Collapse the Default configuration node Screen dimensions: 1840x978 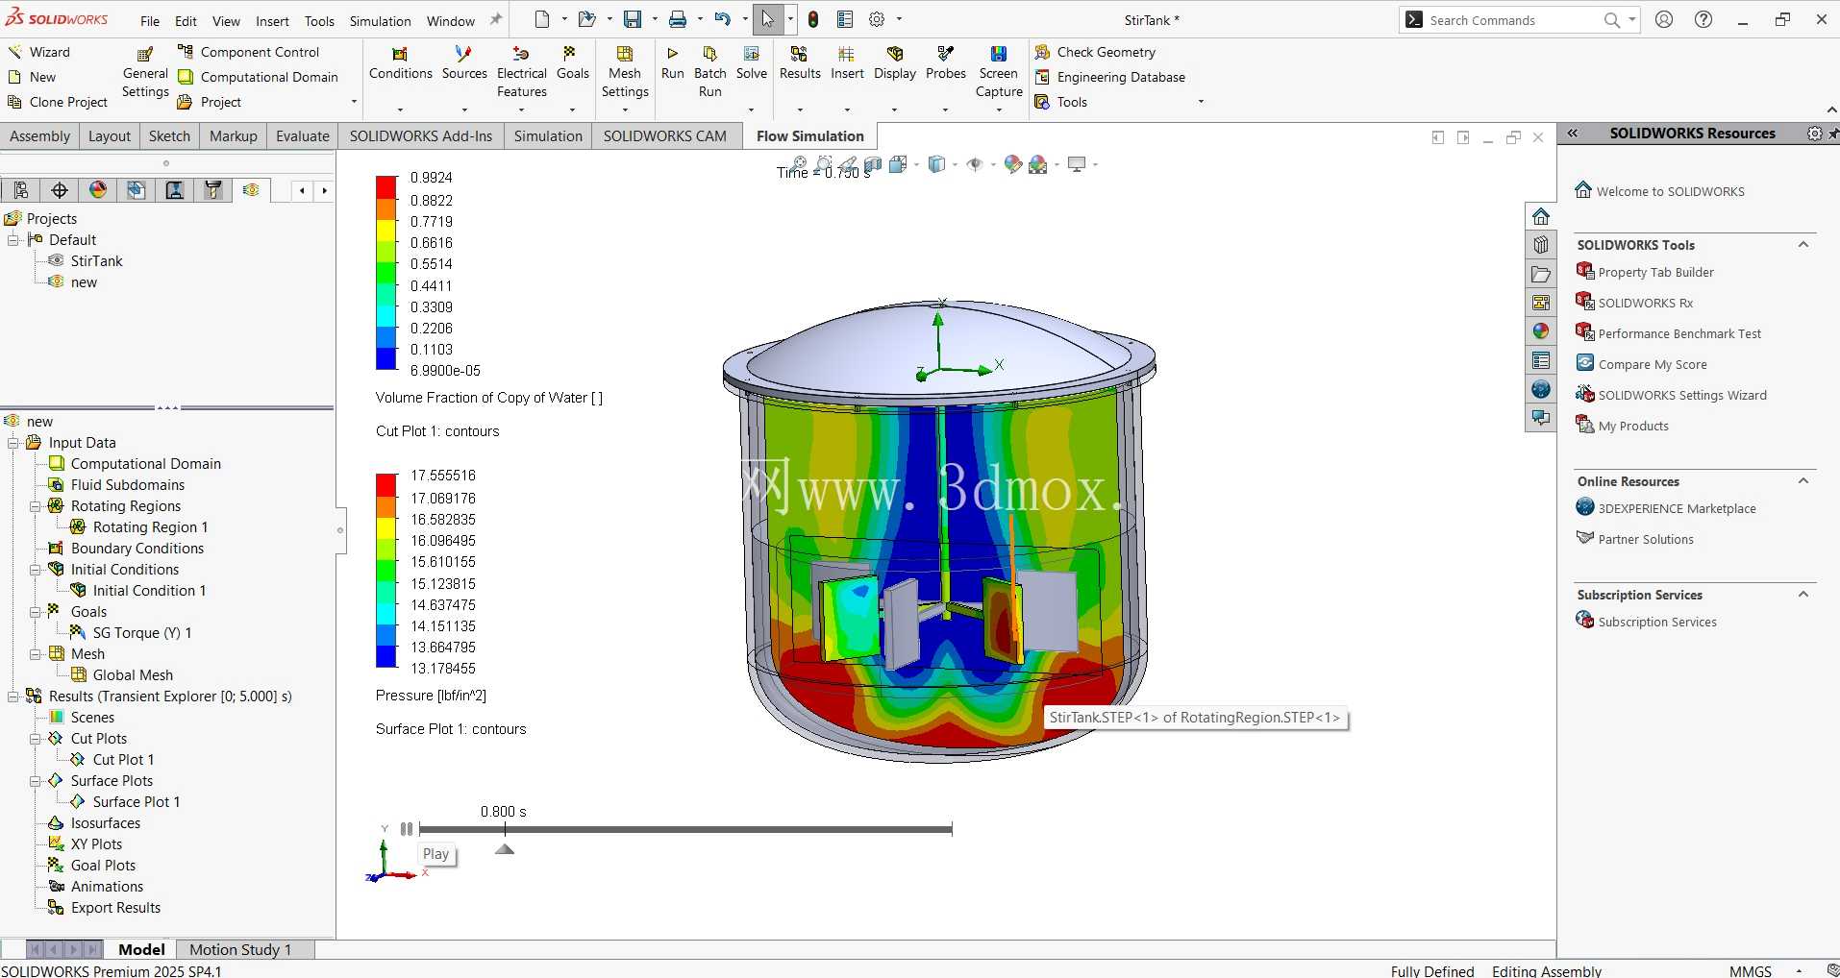[x=13, y=240]
